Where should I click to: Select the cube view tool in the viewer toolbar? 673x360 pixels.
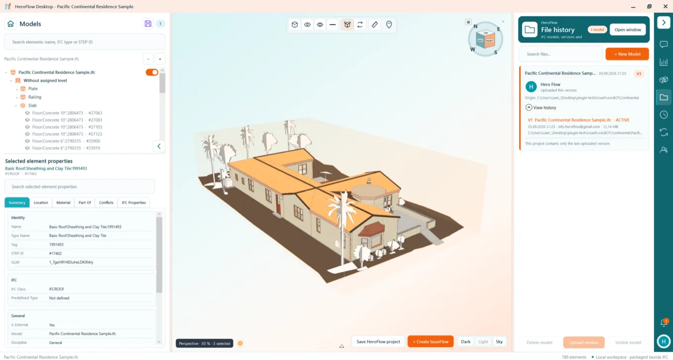coord(294,25)
